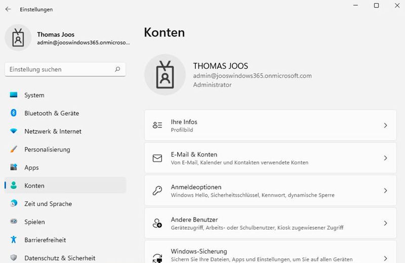The height and width of the screenshot is (263, 405).
Task: Click the Bluetooth icon in sidebar
Action: point(14,113)
